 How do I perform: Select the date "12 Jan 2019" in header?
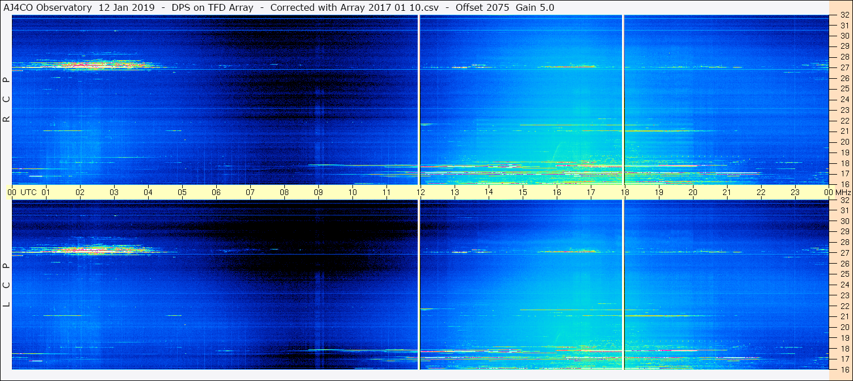click(126, 7)
